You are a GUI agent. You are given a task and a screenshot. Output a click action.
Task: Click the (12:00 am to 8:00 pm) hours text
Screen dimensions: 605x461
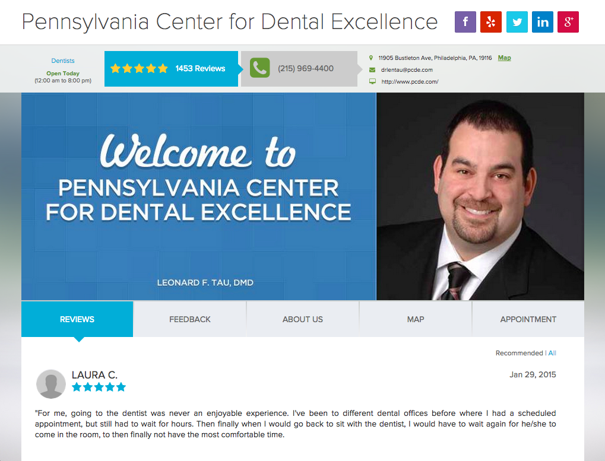[x=63, y=81]
